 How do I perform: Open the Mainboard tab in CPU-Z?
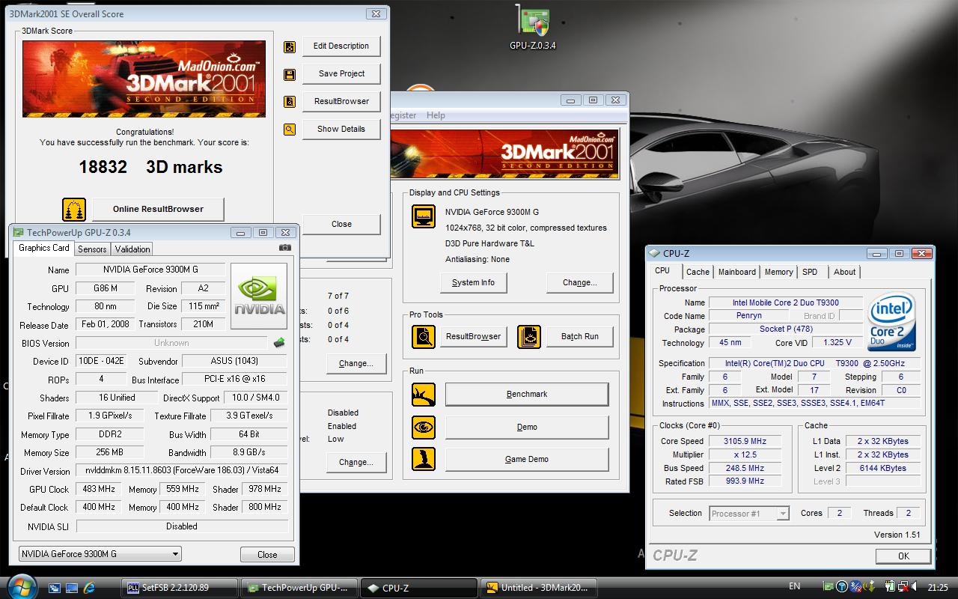[x=737, y=272]
